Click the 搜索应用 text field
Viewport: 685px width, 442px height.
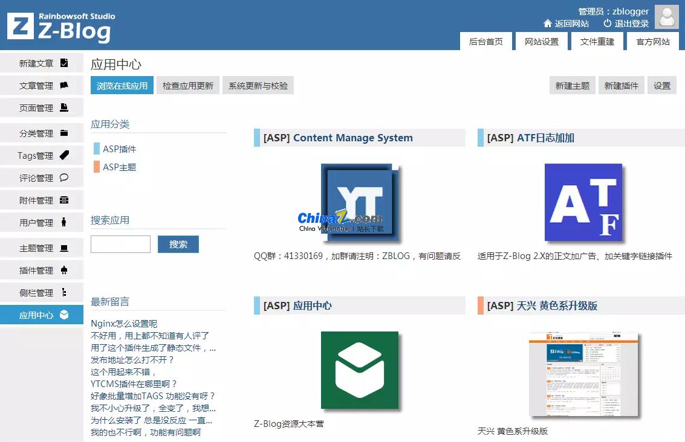[120, 245]
